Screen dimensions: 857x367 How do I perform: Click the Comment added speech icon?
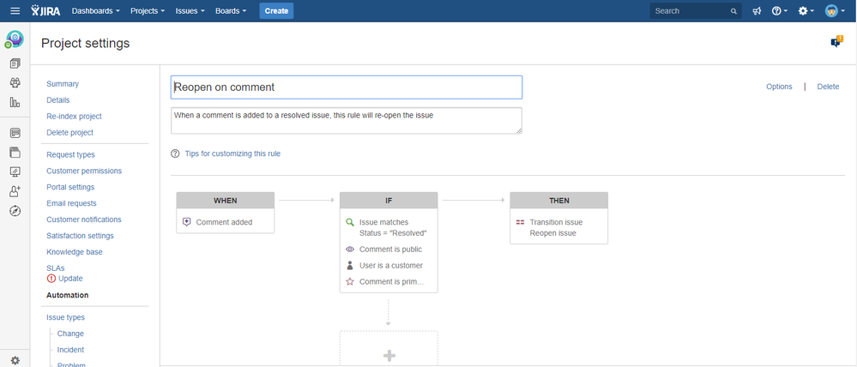coord(186,222)
